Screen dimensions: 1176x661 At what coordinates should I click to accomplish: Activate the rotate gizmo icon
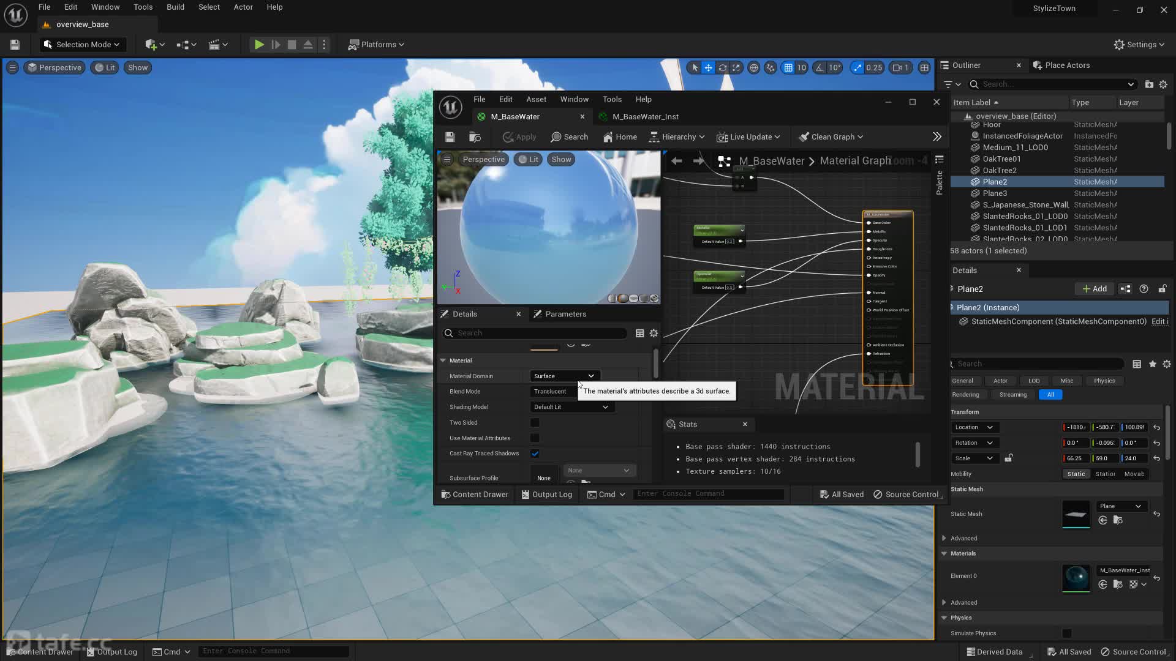(x=723, y=68)
